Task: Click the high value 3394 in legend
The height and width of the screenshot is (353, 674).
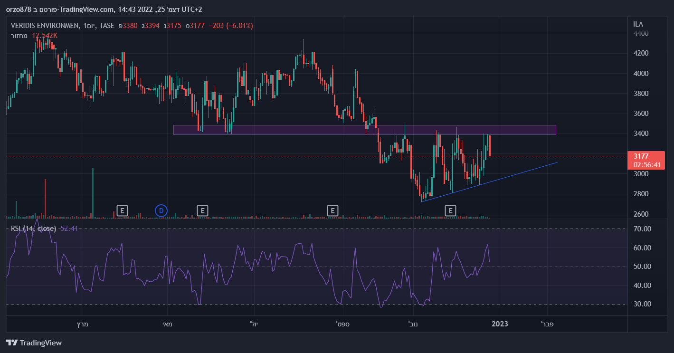Action: coord(152,25)
